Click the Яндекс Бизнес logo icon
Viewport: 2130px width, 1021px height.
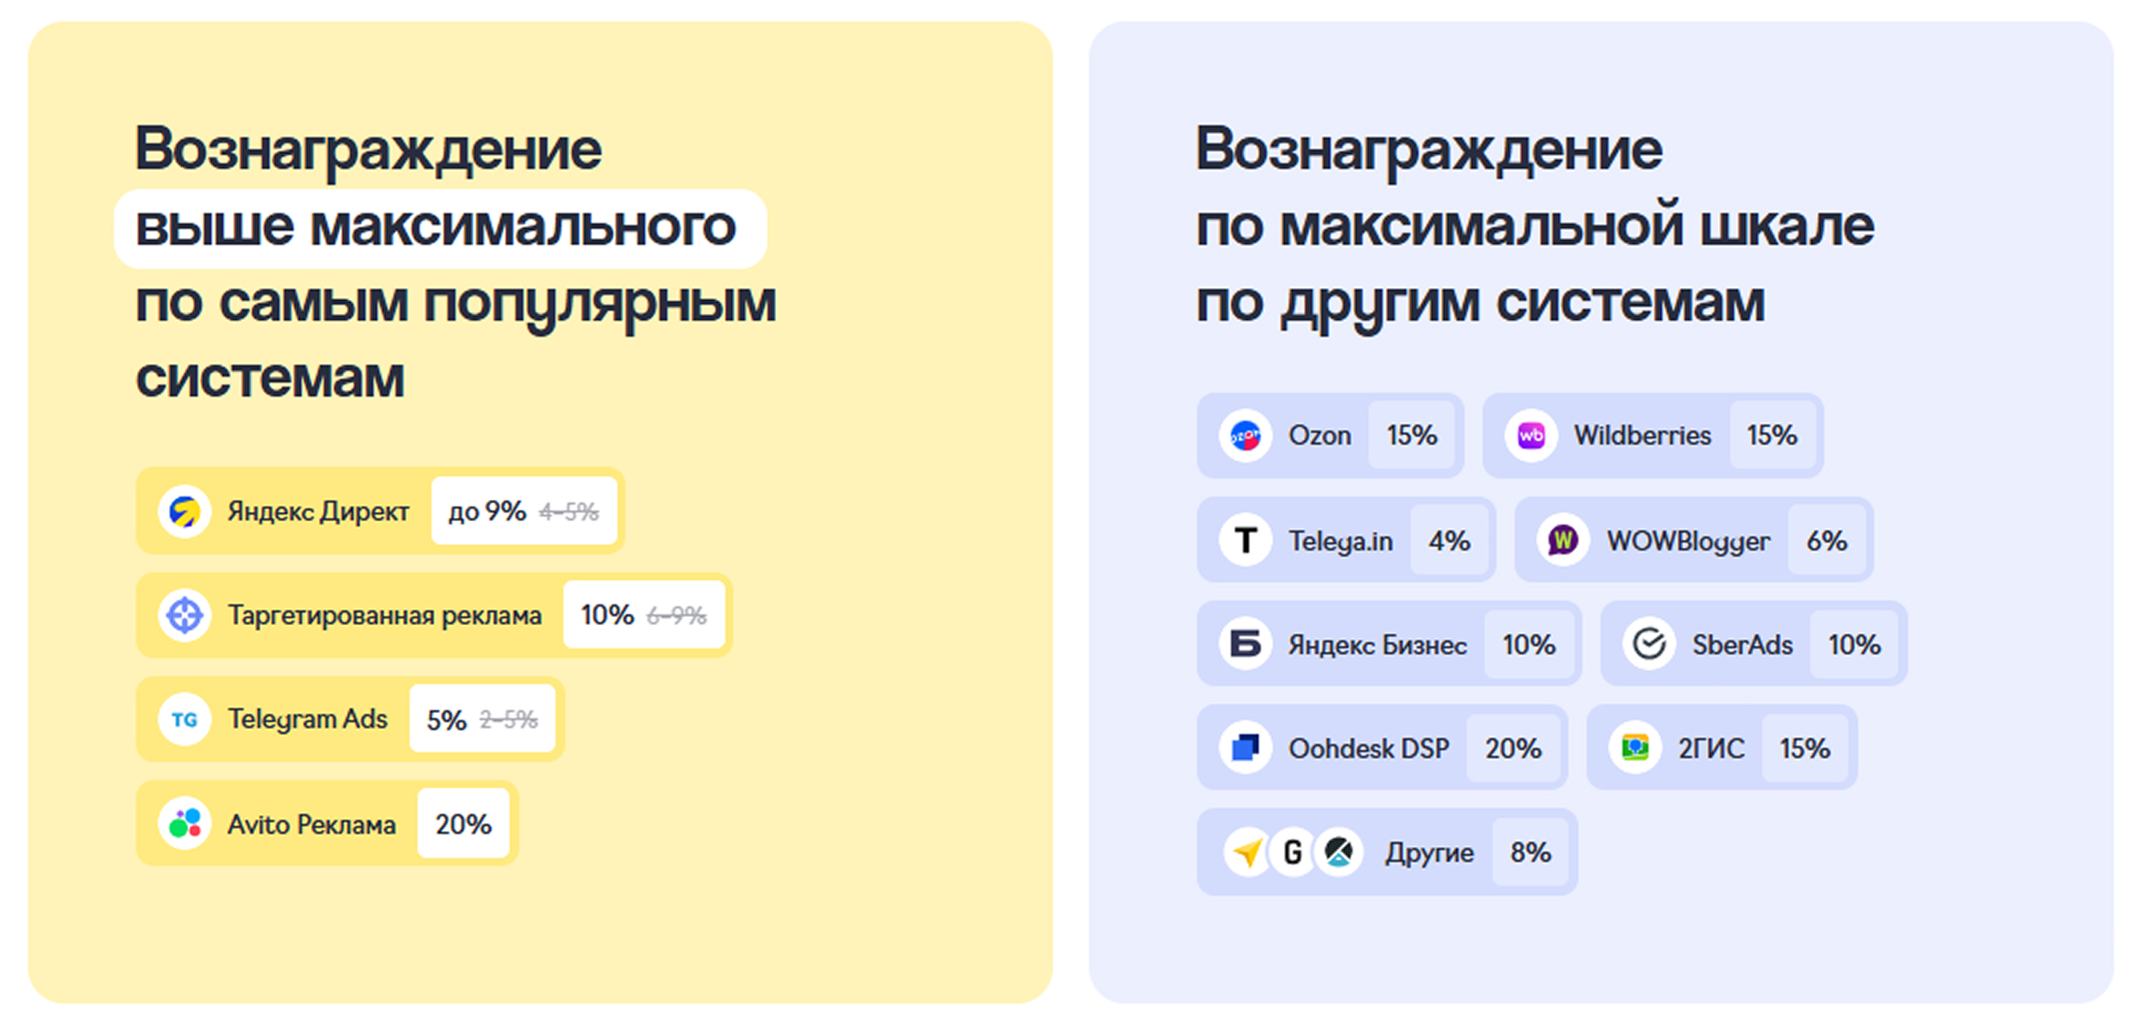(1245, 644)
